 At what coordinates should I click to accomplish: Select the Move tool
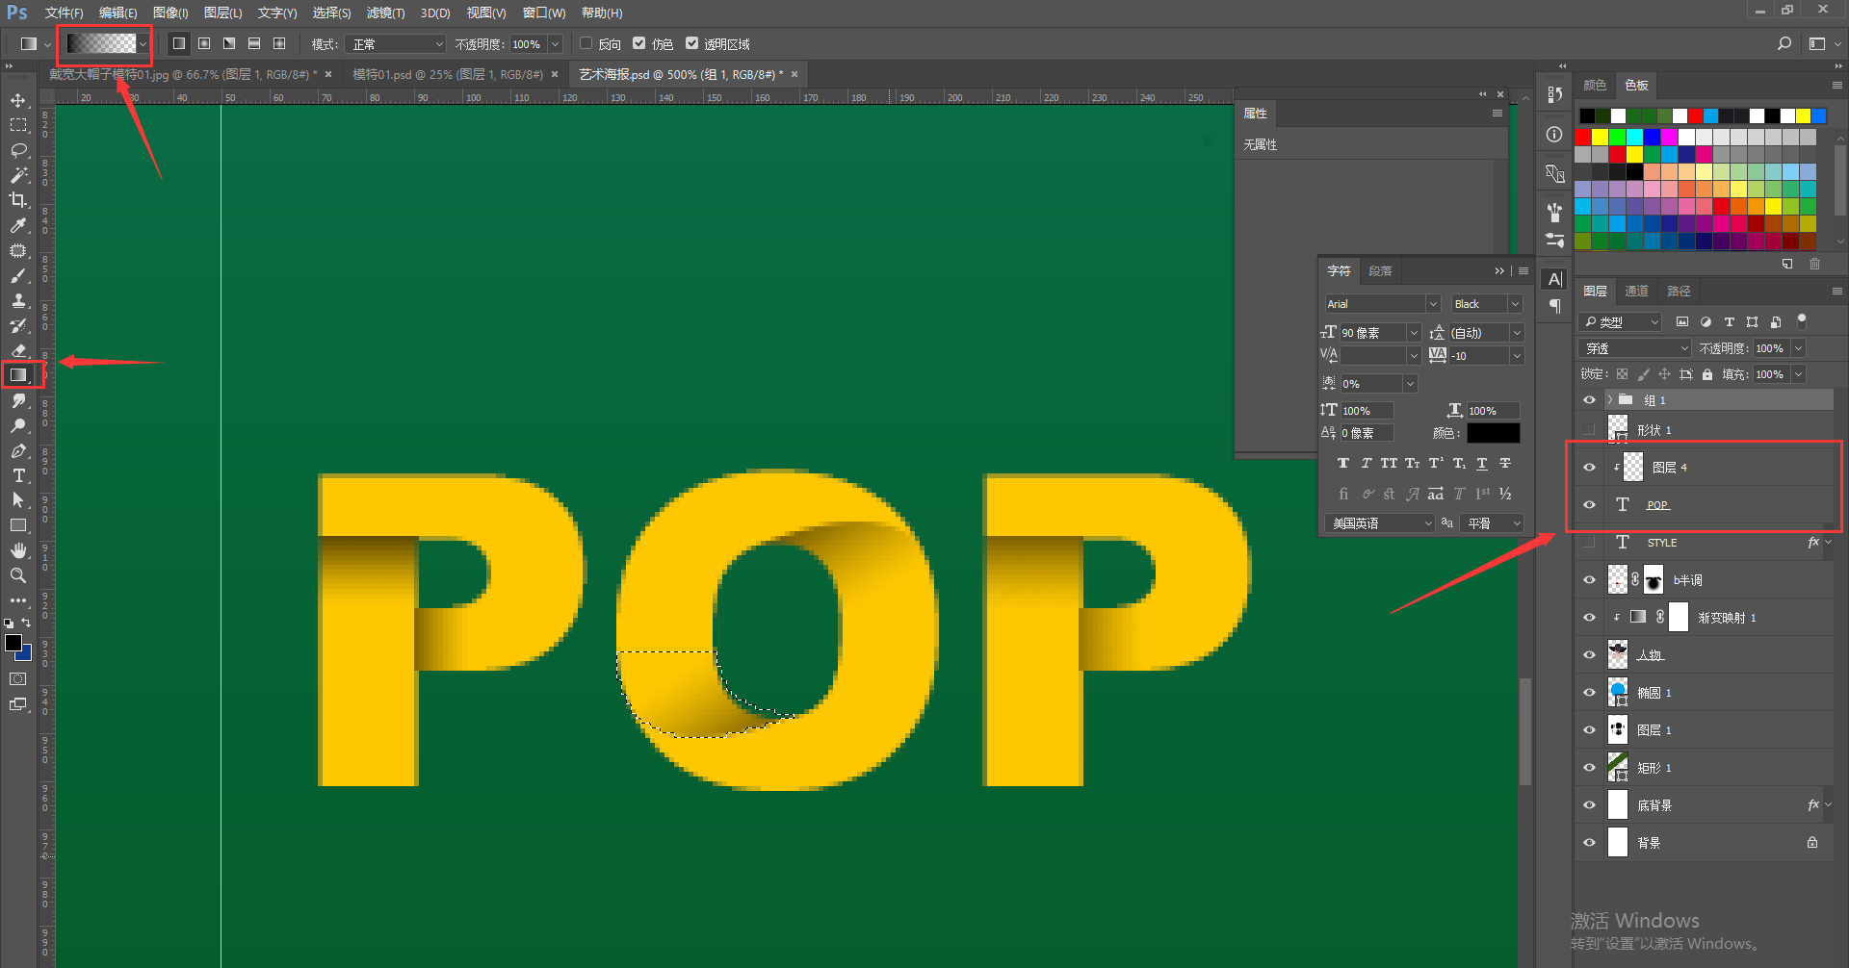point(18,100)
